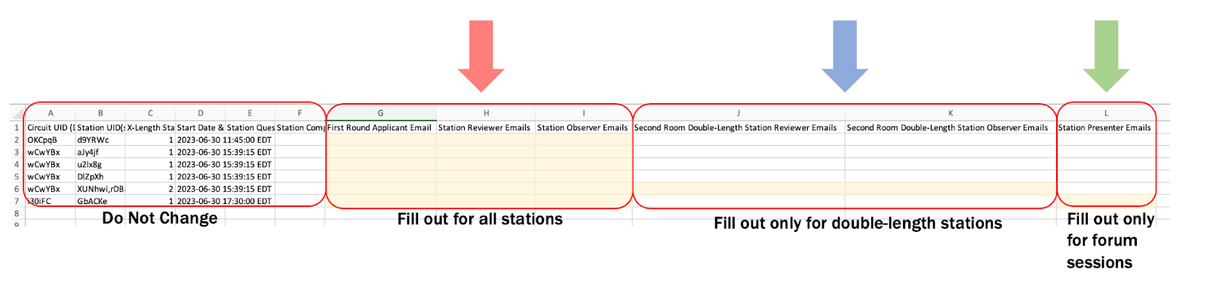Click the 'd9YRWc' cell
This screenshot has height=289, width=1207.
100,140
